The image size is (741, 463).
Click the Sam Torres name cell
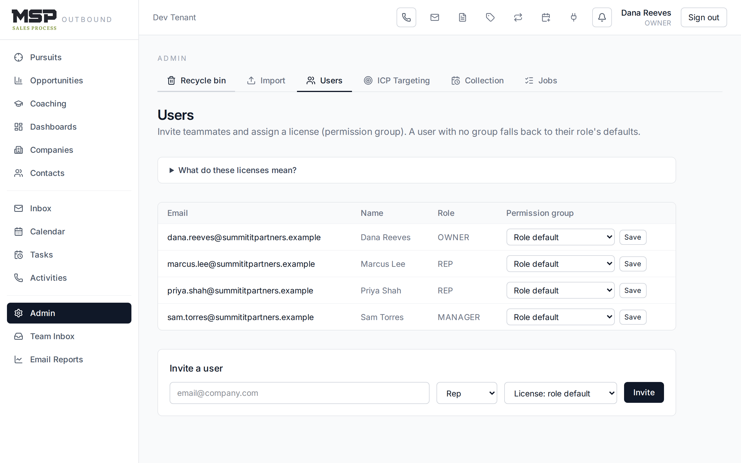(x=382, y=317)
